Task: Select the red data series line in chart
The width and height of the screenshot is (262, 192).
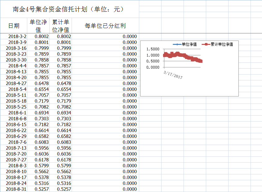Action: tap(183, 57)
